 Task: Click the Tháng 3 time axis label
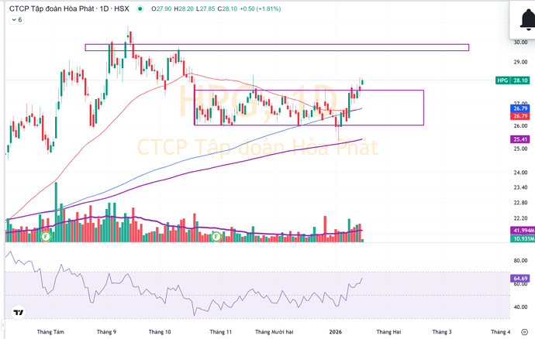442,332
